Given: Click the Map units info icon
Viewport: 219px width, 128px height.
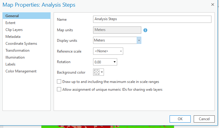Looking at the screenshot, I should (145, 30).
